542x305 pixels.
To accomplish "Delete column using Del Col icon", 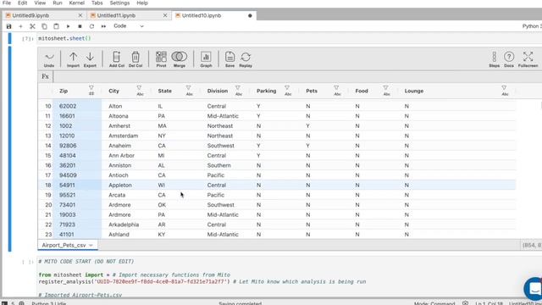I will (135, 59).
